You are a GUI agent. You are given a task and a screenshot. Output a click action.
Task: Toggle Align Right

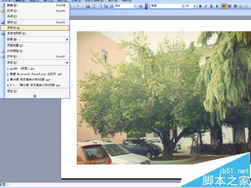235,6
